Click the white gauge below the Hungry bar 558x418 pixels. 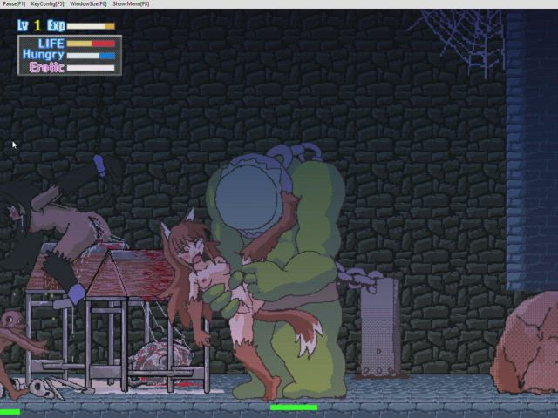pos(91,68)
